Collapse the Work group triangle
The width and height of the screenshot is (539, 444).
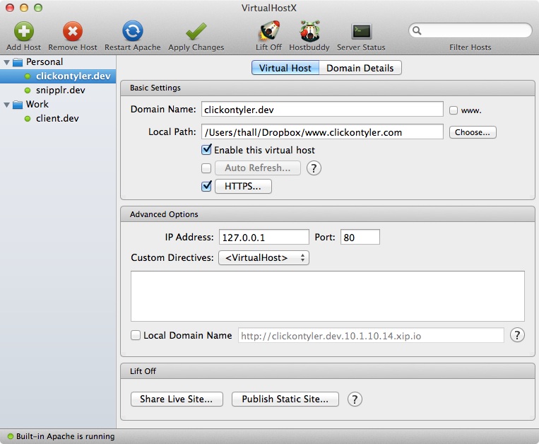[6, 105]
